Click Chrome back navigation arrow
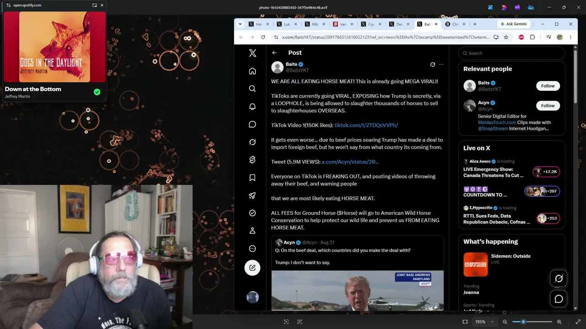 [241, 37]
